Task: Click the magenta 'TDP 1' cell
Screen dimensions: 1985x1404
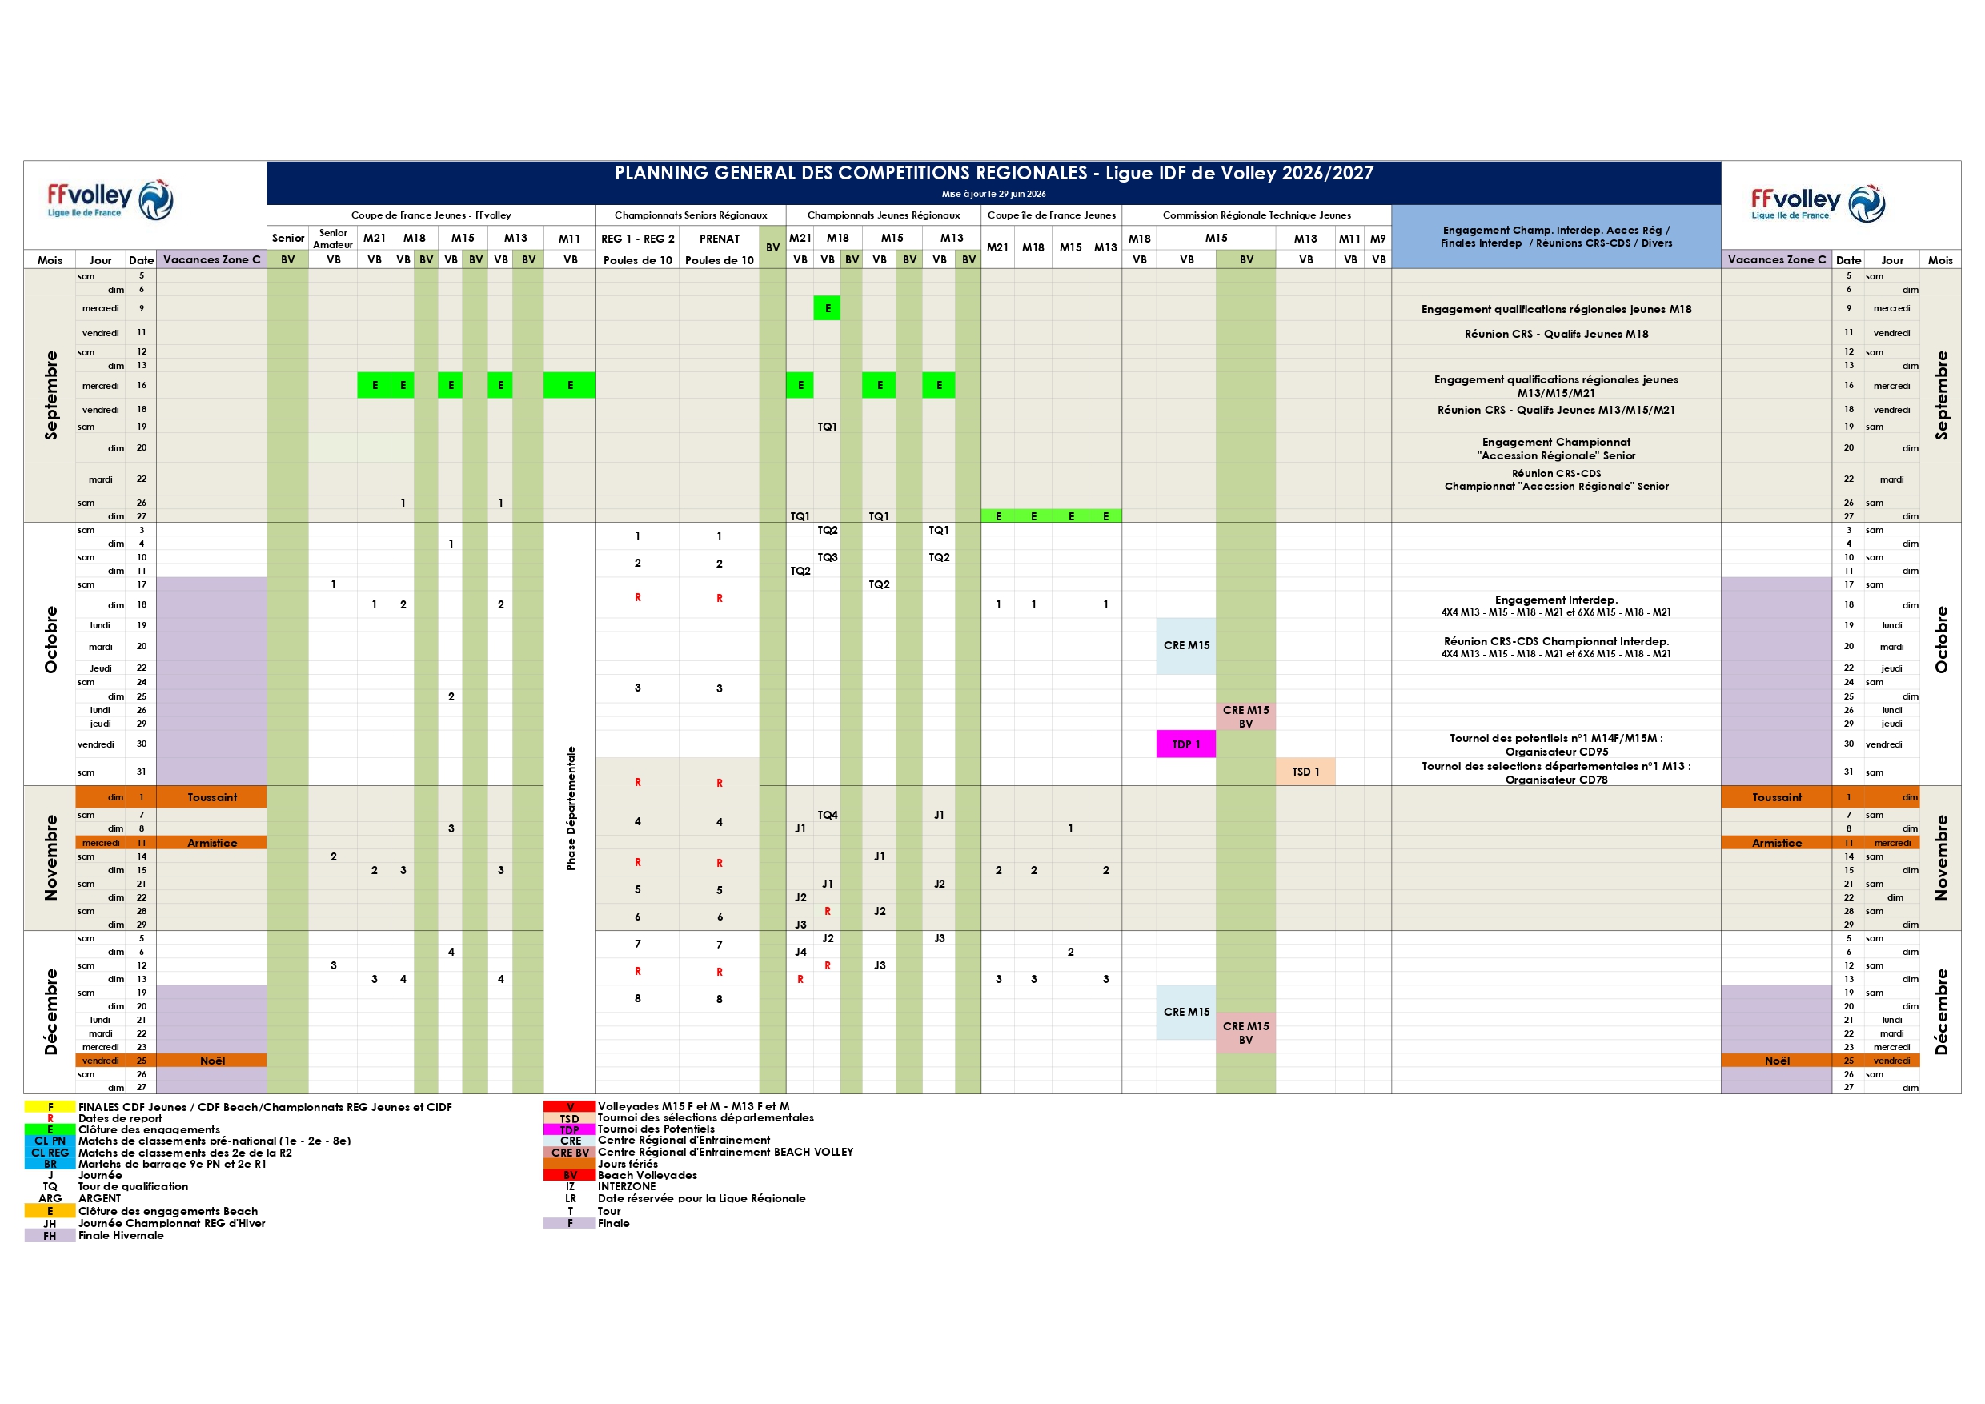Action: [x=1186, y=744]
